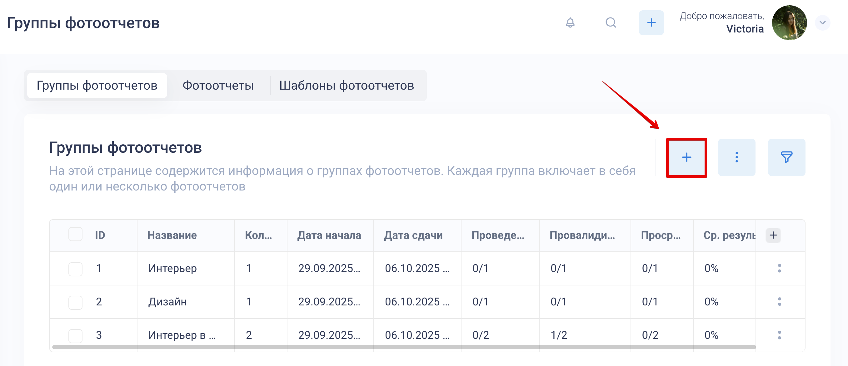Open the filter funnel icon

pos(786,157)
